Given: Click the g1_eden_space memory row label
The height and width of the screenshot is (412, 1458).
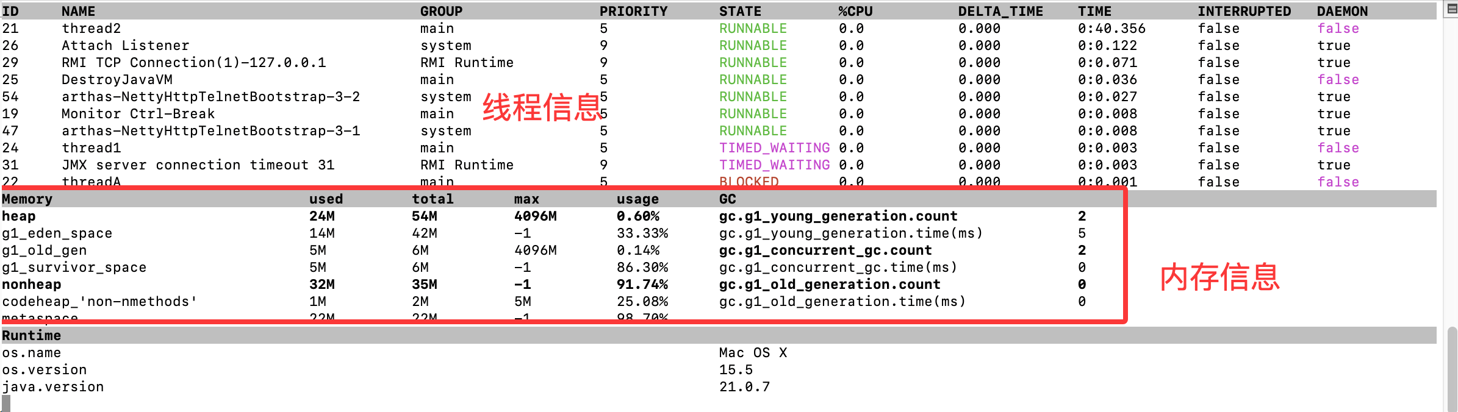Looking at the screenshot, I should pos(57,233).
